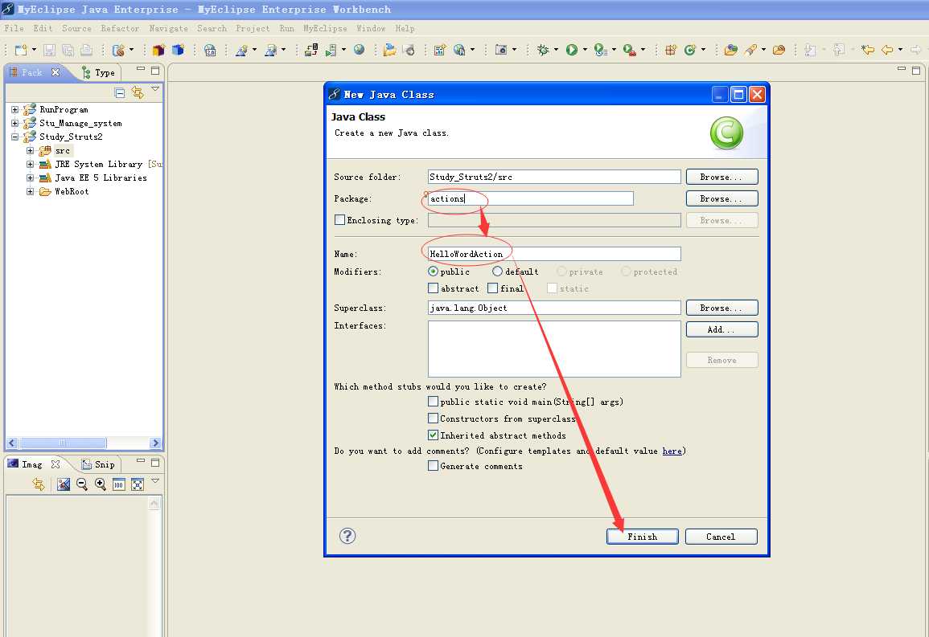Click the Search flashlight icon
Image resolution: width=929 pixels, height=637 pixels.
[750, 51]
